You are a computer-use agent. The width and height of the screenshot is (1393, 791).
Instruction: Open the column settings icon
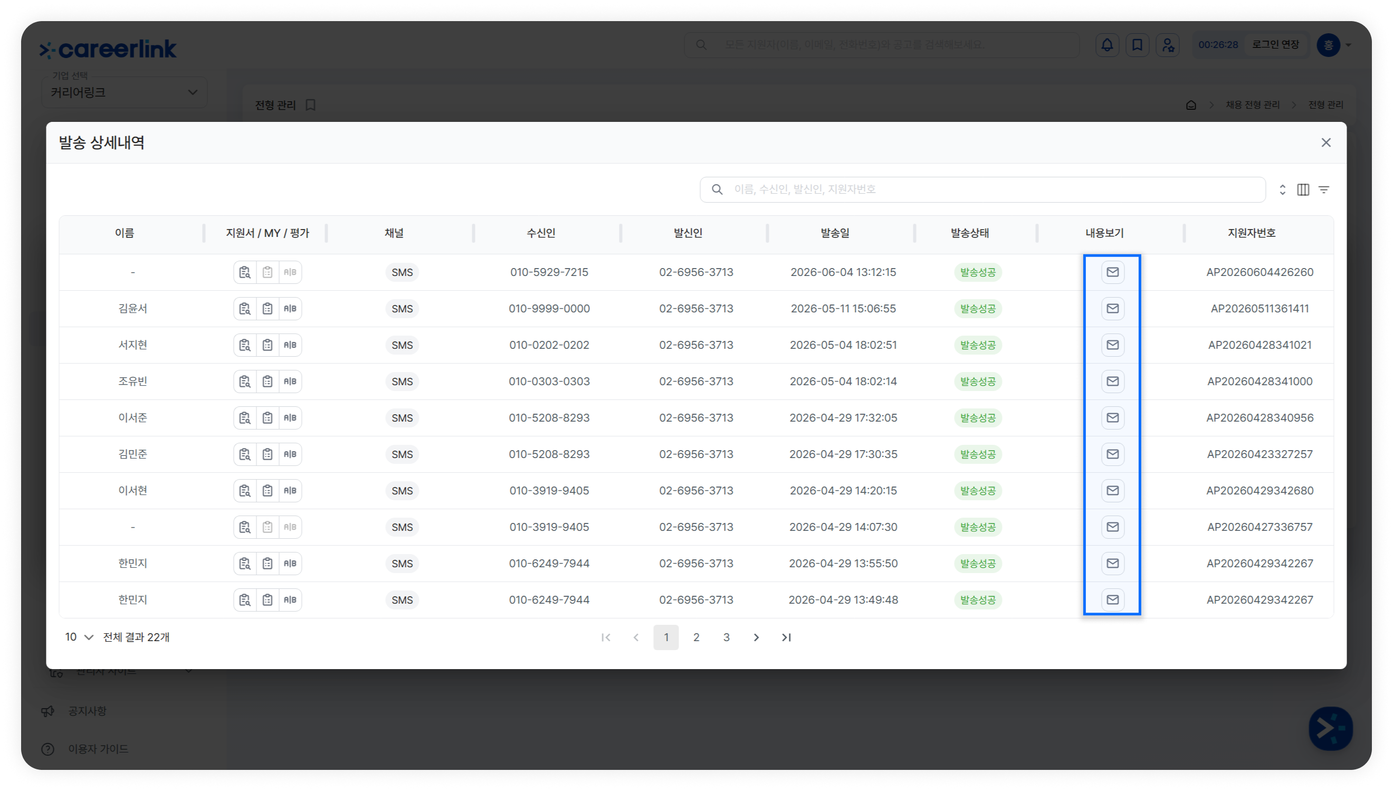[x=1303, y=189]
